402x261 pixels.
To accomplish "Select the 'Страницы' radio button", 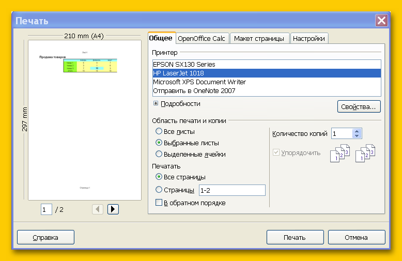I will (x=159, y=190).
